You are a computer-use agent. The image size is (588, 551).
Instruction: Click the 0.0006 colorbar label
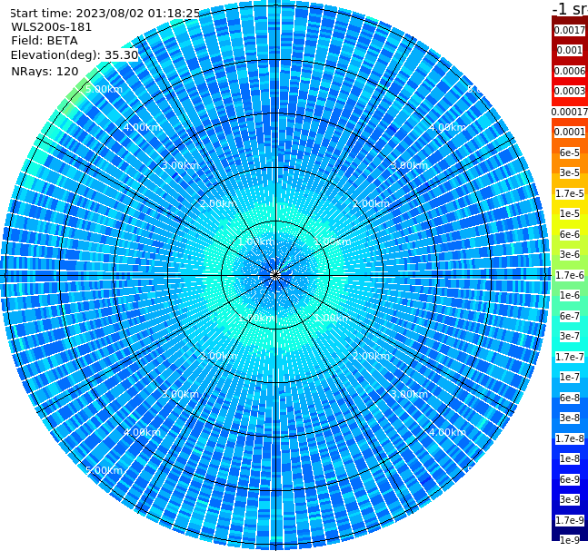coord(570,71)
